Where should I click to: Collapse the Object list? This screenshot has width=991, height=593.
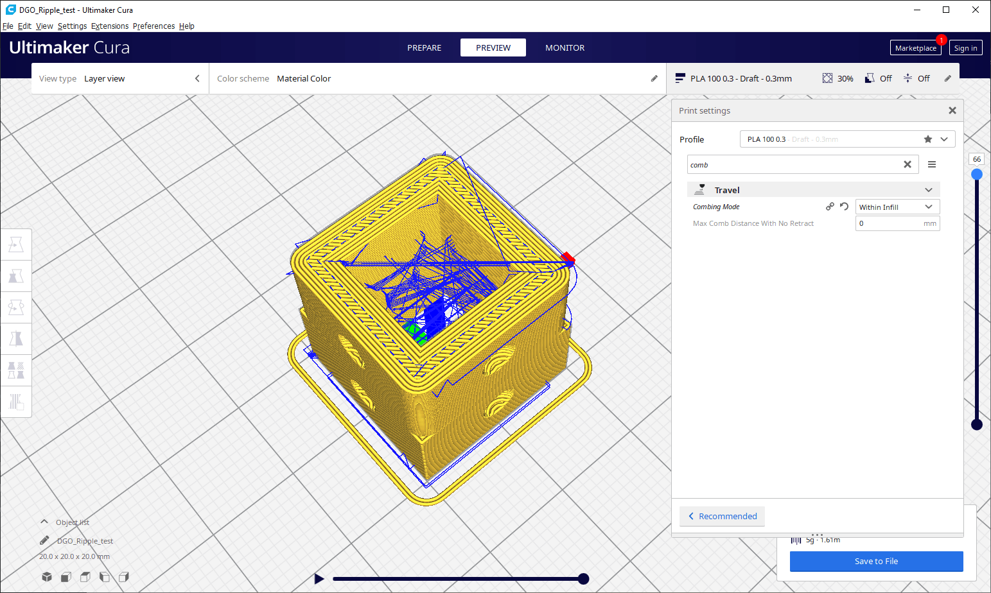click(x=44, y=522)
